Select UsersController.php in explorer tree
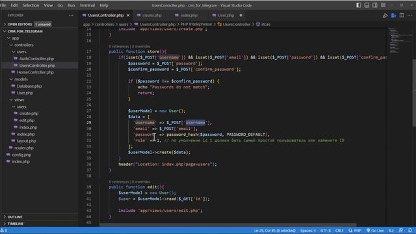The width and height of the screenshot is (416, 234). click(x=37, y=66)
